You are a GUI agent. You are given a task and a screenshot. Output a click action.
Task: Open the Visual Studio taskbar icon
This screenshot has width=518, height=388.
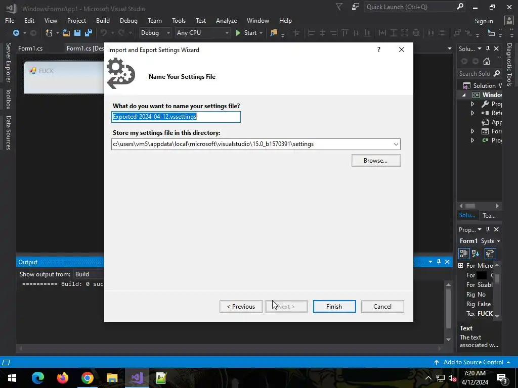pyautogui.click(x=137, y=378)
